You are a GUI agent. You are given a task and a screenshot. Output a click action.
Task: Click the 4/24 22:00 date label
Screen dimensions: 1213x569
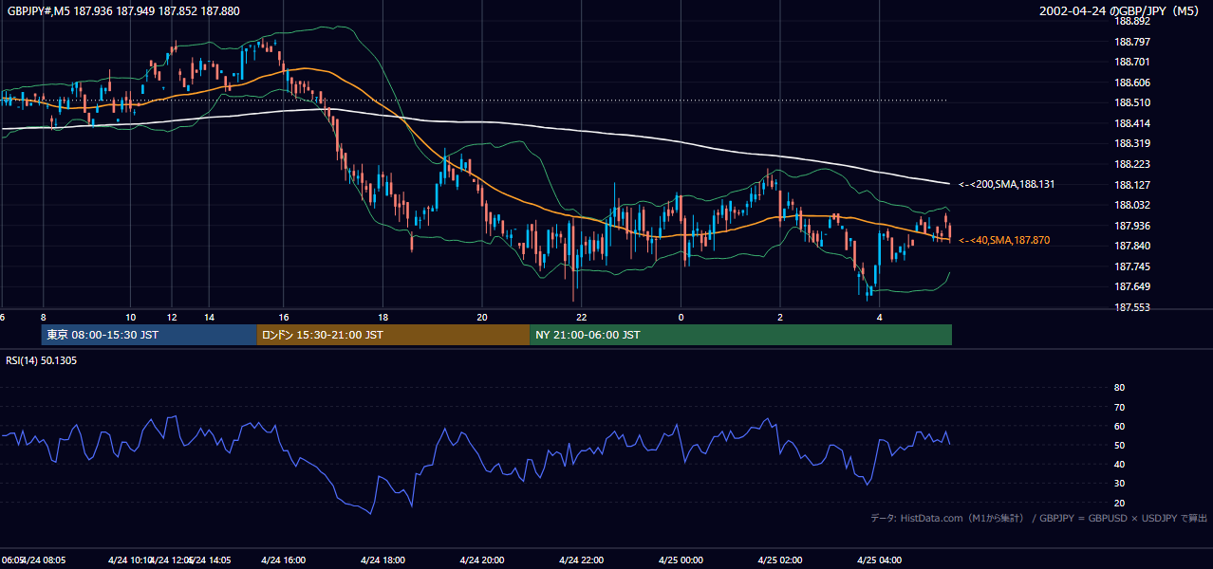pyautogui.click(x=581, y=560)
